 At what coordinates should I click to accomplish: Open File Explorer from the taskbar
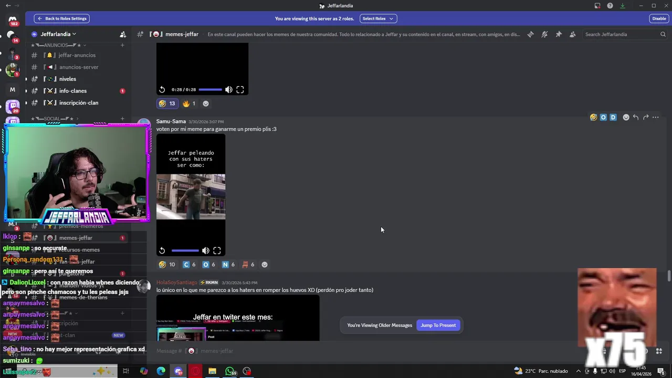tap(212, 371)
